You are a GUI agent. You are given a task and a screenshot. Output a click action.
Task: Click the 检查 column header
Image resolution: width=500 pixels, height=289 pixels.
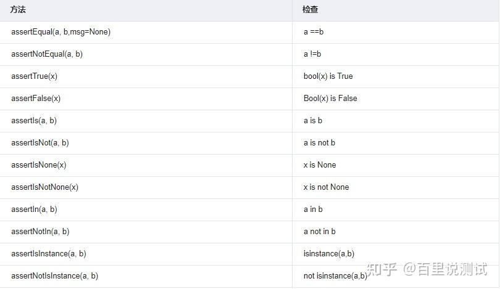pos(310,10)
